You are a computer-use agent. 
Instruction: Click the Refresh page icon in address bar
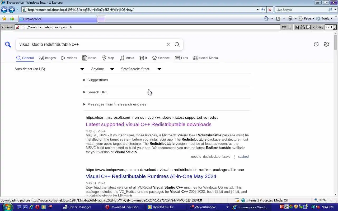coord(263,10)
